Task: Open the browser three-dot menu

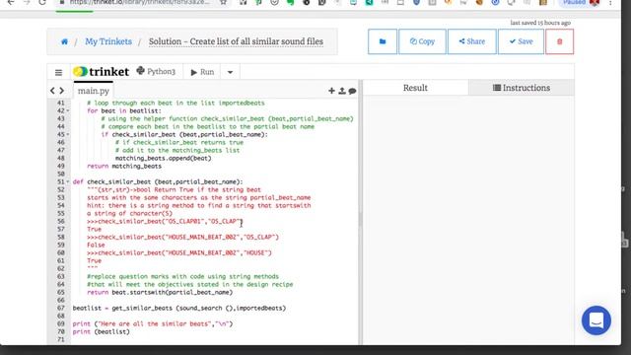Action: pos(610,2)
